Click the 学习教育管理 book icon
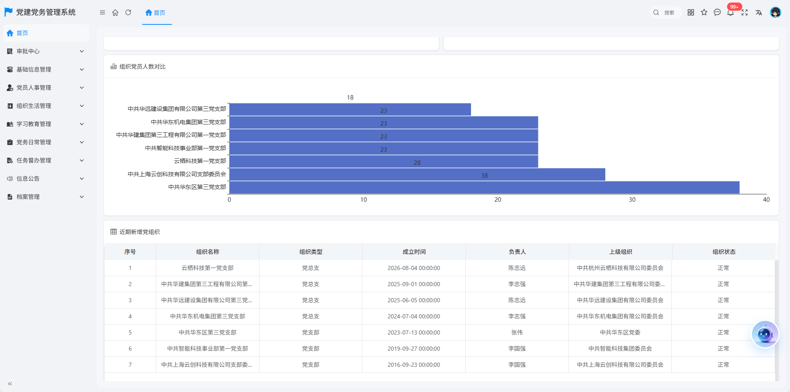The width and height of the screenshot is (790, 392). (10, 124)
